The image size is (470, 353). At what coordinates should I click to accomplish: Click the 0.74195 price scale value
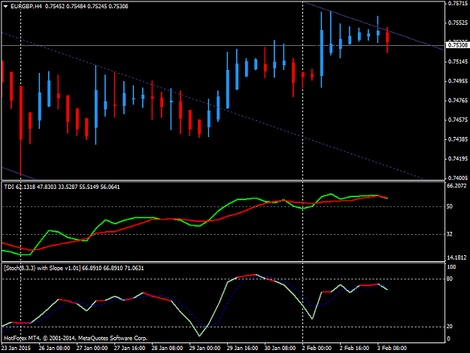(x=458, y=159)
